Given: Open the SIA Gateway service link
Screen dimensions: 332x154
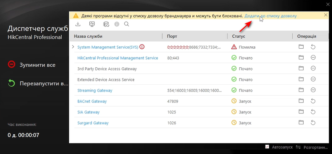Looking at the screenshot, I should [x=88, y=112].
